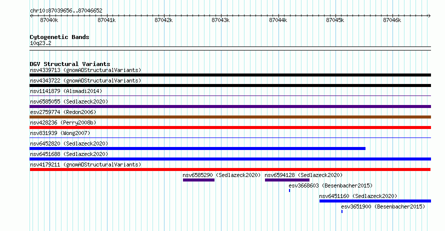Open the esv3668603 (Besenbacher2015) label
Image resolution: width=445 pixels, height=231 pixels.
coord(330,185)
